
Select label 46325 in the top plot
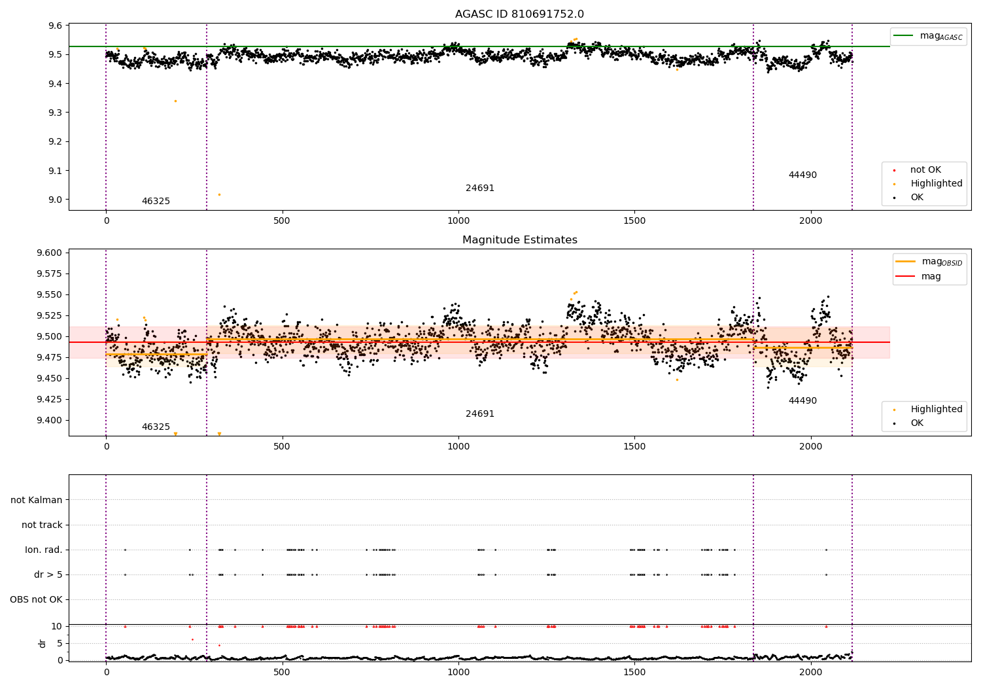pyautogui.click(x=156, y=202)
